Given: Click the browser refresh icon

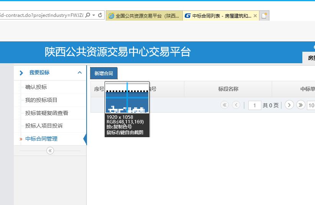Looking at the screenshot, I should point(100,15).
